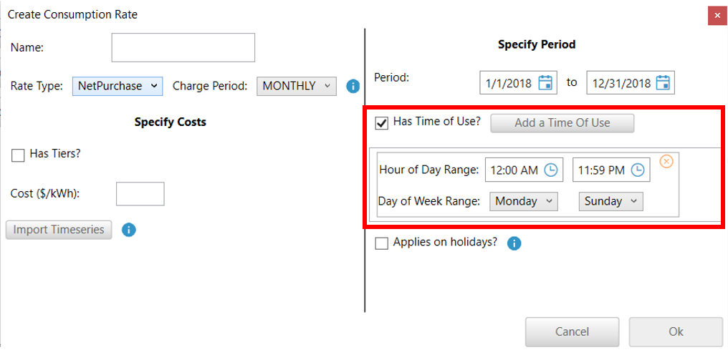Enable the Has Tiers checkbox

(x=18, y=155)
